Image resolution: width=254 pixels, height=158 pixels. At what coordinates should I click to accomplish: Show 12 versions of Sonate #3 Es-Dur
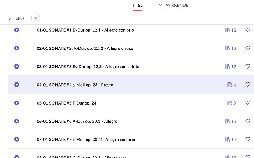coord(231,67)
